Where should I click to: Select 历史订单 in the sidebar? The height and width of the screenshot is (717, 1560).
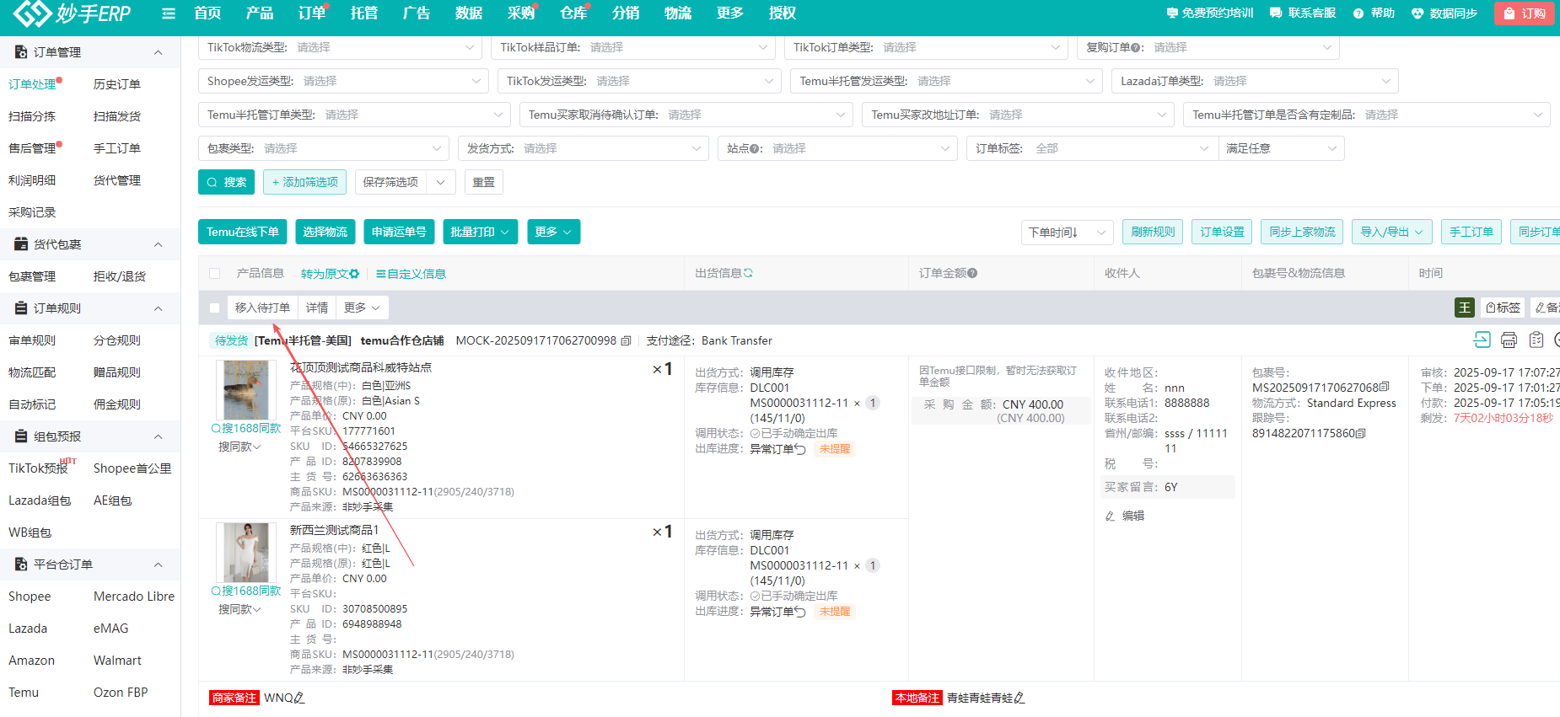point(117,84)
